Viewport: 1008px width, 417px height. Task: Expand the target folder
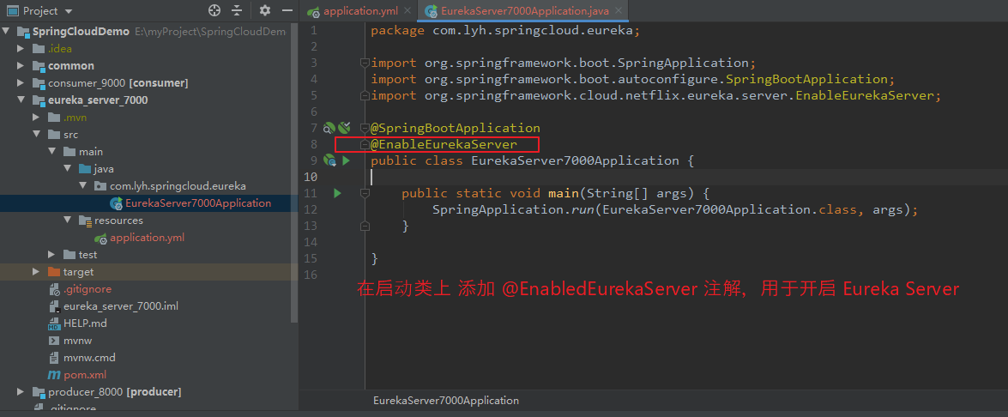click(37, 272)
